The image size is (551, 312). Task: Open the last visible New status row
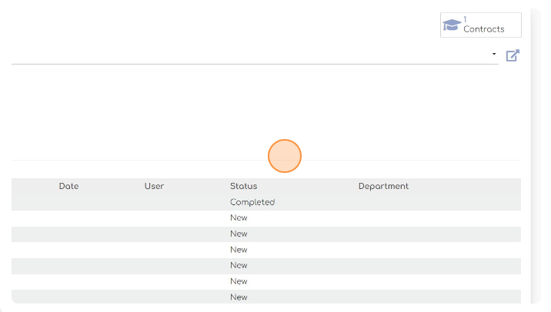point(266,297)
